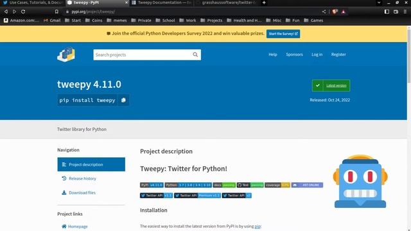This screenshot has width=411, height=231.
Task: Click the search magnifier icon
Action: tap(195, 55)
